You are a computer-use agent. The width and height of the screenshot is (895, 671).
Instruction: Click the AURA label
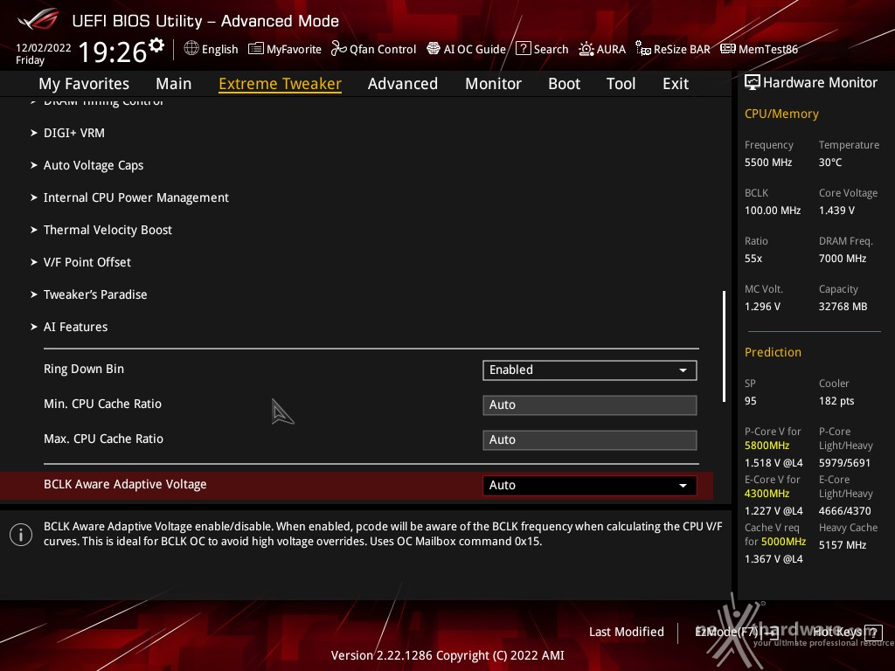point(611,49)
